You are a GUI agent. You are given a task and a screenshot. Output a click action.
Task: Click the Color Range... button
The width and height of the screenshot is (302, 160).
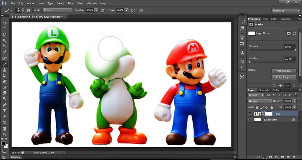pos(284,77)
